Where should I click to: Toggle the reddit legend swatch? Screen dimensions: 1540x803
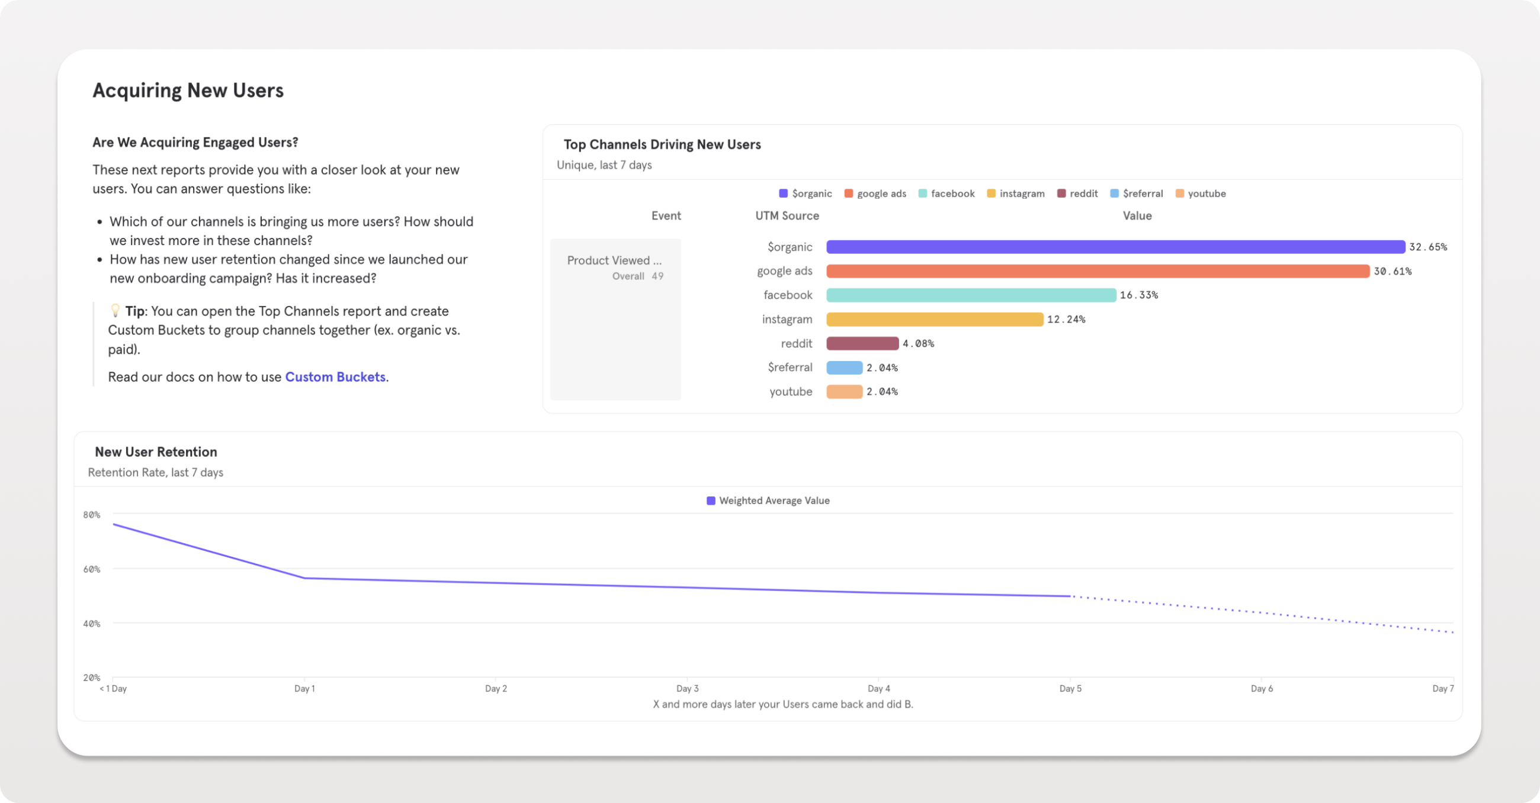tap(1064, 193)
